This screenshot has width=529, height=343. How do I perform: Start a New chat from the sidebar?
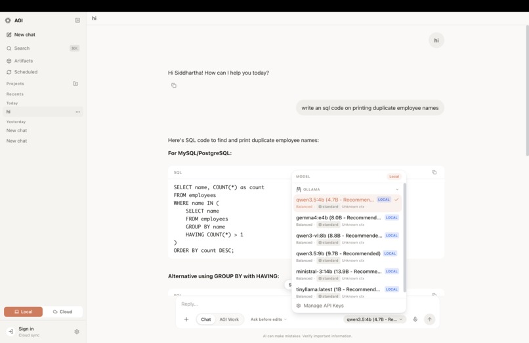(21, 35)
